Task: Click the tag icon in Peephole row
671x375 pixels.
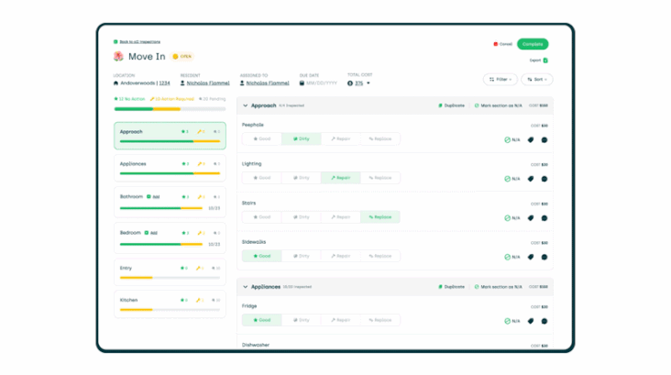Action: coord(531,140)
